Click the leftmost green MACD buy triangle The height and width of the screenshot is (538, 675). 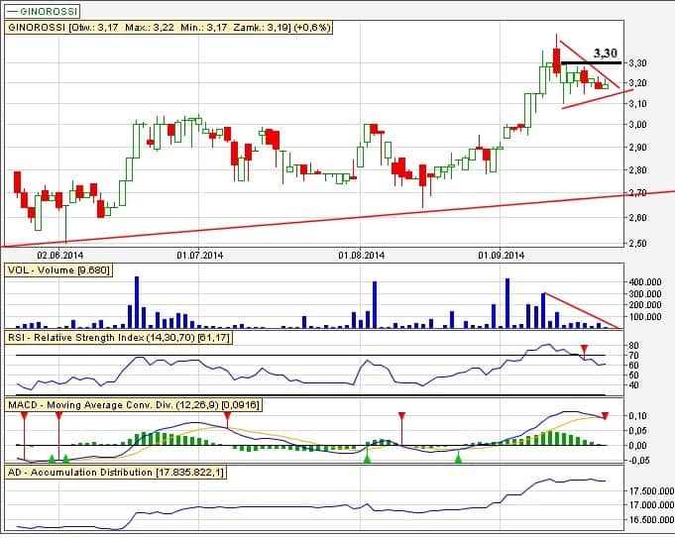pyautogui.click(x=51, y=458)
